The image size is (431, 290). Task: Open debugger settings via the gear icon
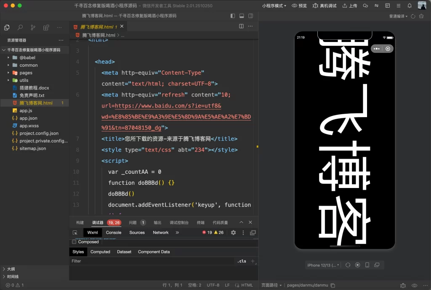[x=234, y=233]
